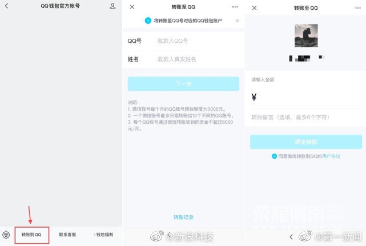
Task: Open the 用户协议 link
Action: [331, 156]
